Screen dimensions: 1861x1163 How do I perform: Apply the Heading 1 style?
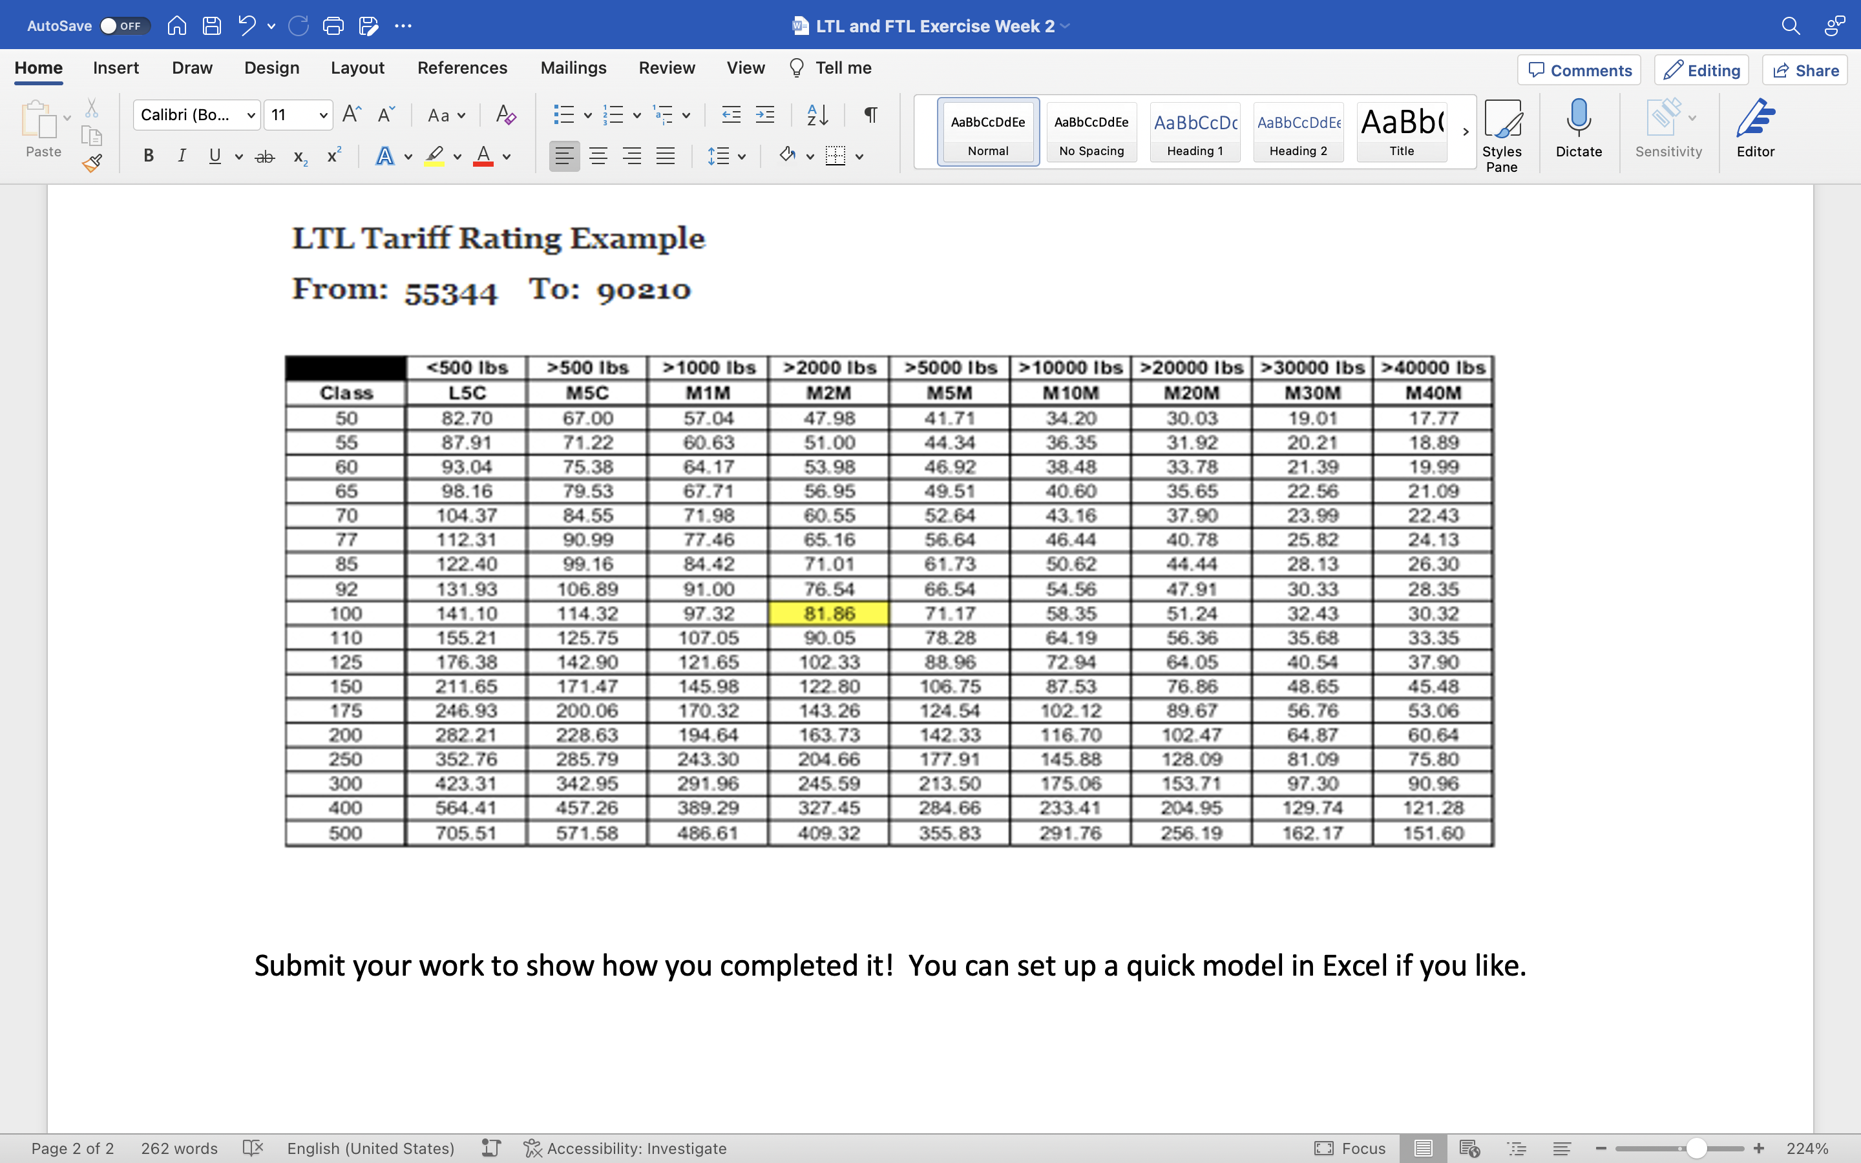tap(1194, 132)
